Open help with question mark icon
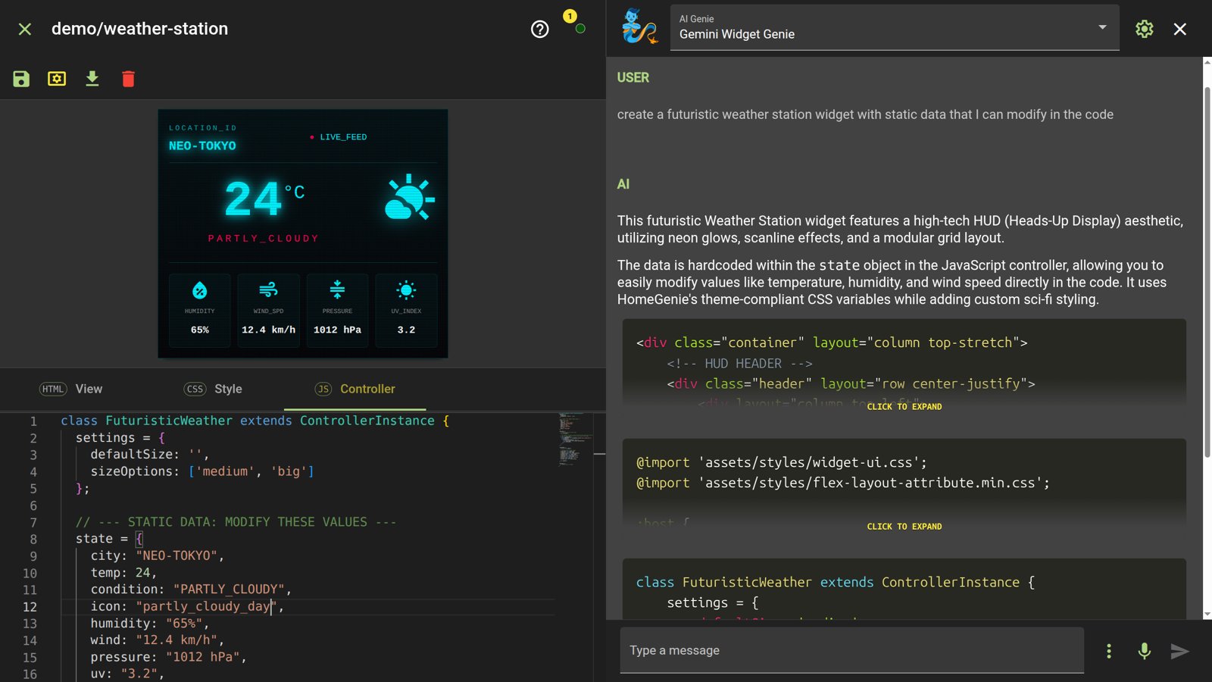Image resolution: width=1212 pixels, height=682 pixels. (x=539, y=30)
